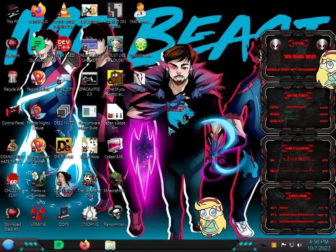This screenshot has width=336, height=252.
Task: Open the Action Center flag icon
Action: pos(283,245)
